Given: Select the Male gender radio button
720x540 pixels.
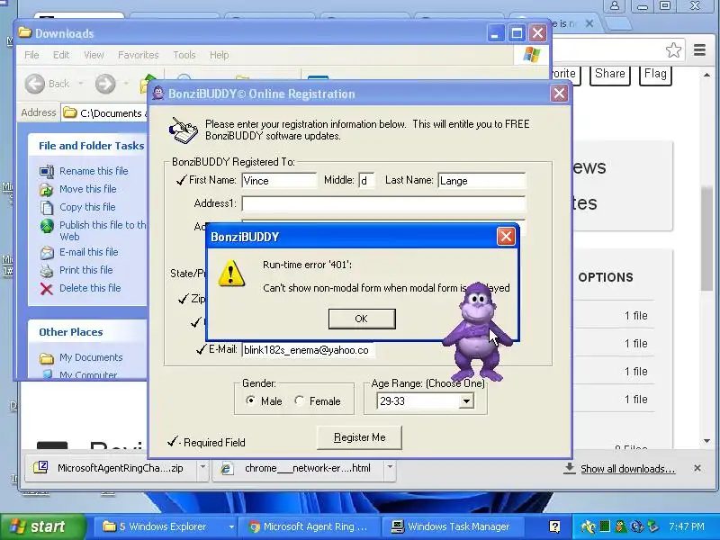Looking at the screenshot, I should (251, 400).
